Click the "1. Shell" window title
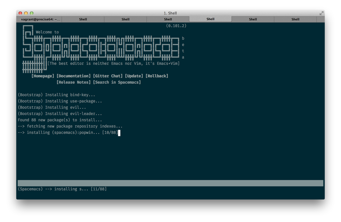Screen dimensions: 341x222 tap(170, 13)
